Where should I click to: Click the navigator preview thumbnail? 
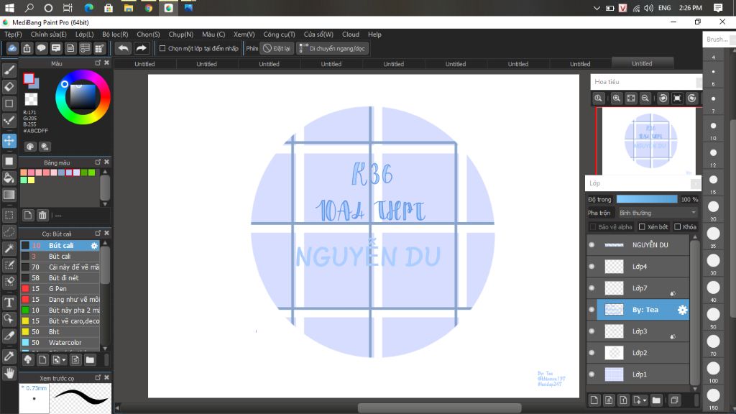(x=649, y=141)
